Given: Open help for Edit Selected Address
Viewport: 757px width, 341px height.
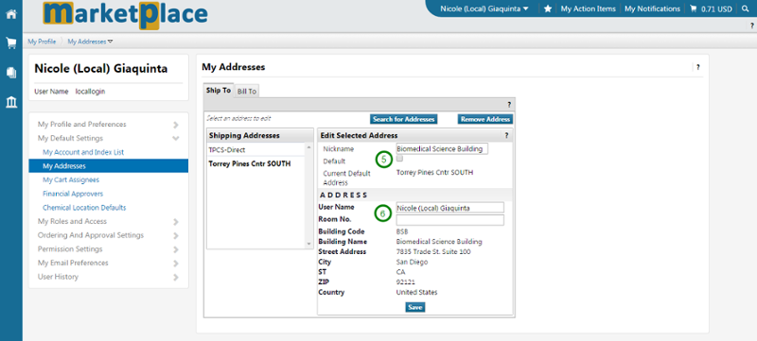Looking at the screenshot, I should click(506, 136).
